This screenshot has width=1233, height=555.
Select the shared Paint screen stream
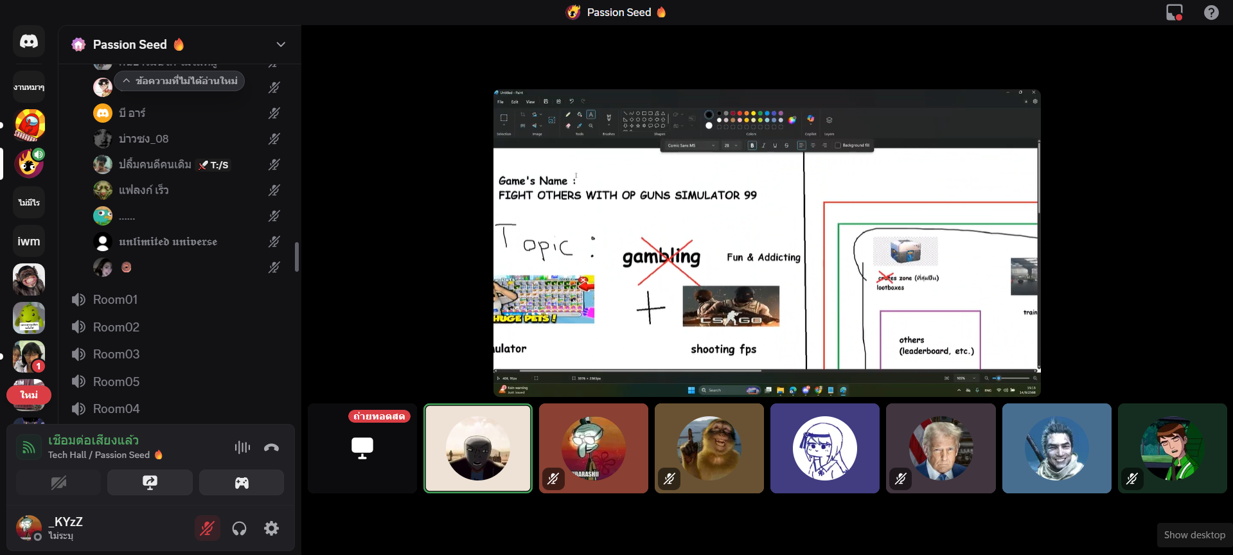point(767,242)
